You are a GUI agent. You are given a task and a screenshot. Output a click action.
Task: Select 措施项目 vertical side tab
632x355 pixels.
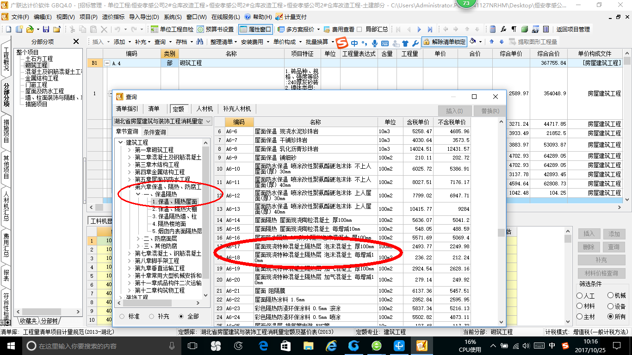(6, 132)
